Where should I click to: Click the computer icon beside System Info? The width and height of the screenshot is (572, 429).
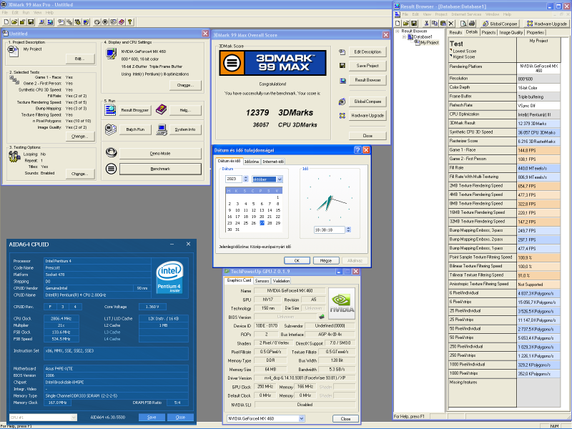click(162, 129)
